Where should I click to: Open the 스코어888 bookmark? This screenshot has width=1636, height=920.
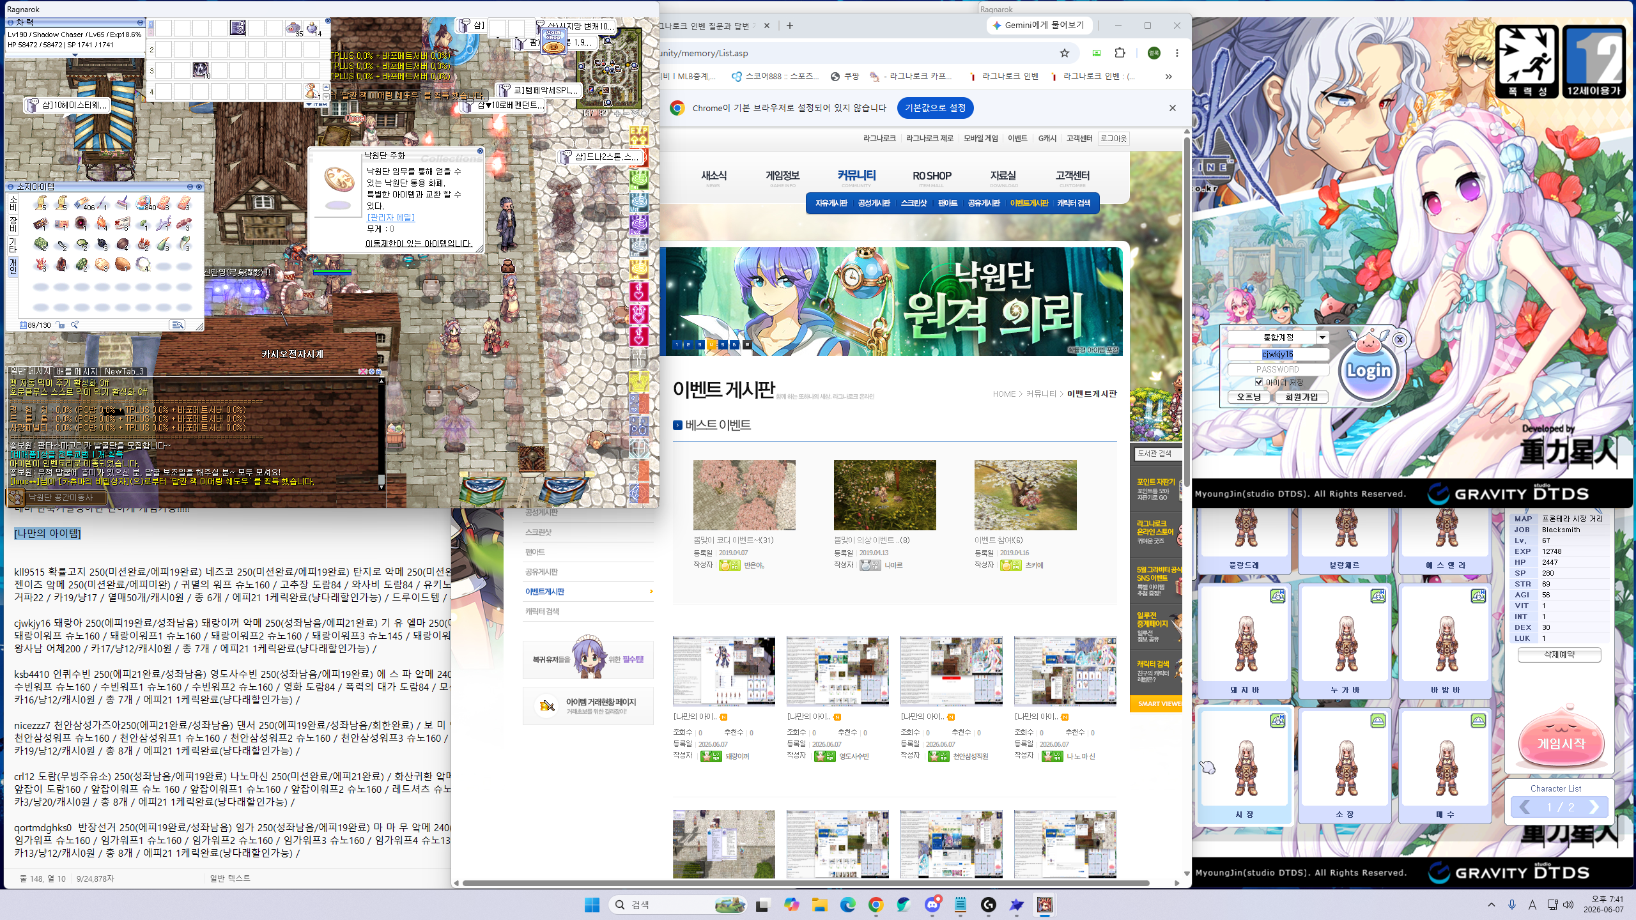[x=775, y=76]
